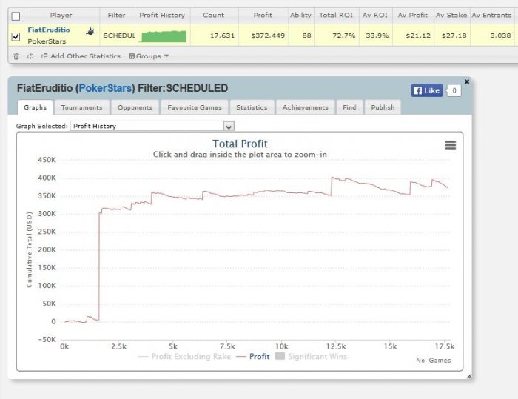This screenshot has height=399, width=518.
Task: Click the 3,038 average entrants value
Action: 500,36
